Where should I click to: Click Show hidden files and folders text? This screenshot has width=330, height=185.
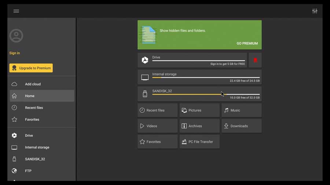(x=183, y=31)
